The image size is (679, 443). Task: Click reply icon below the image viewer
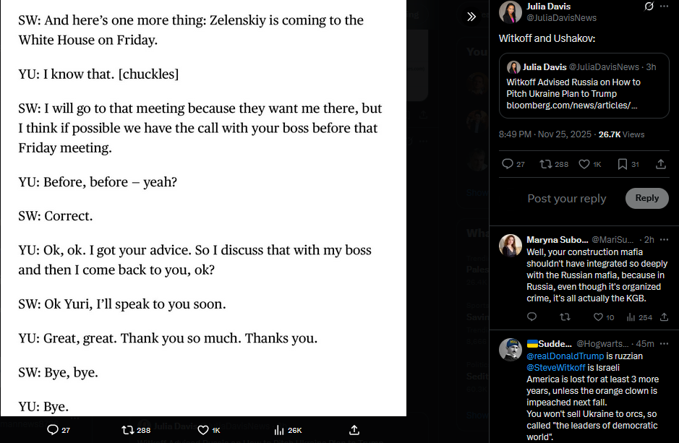(53, 429)
